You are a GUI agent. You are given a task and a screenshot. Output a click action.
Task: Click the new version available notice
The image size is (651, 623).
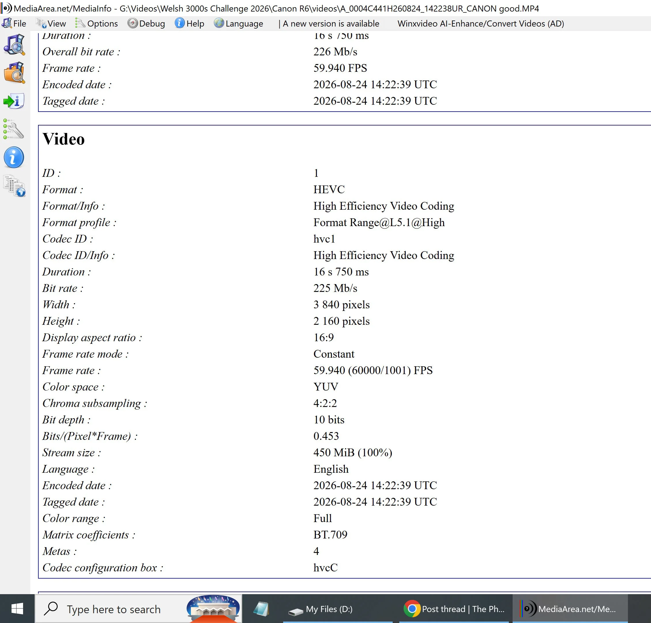[x=329, y=24]
